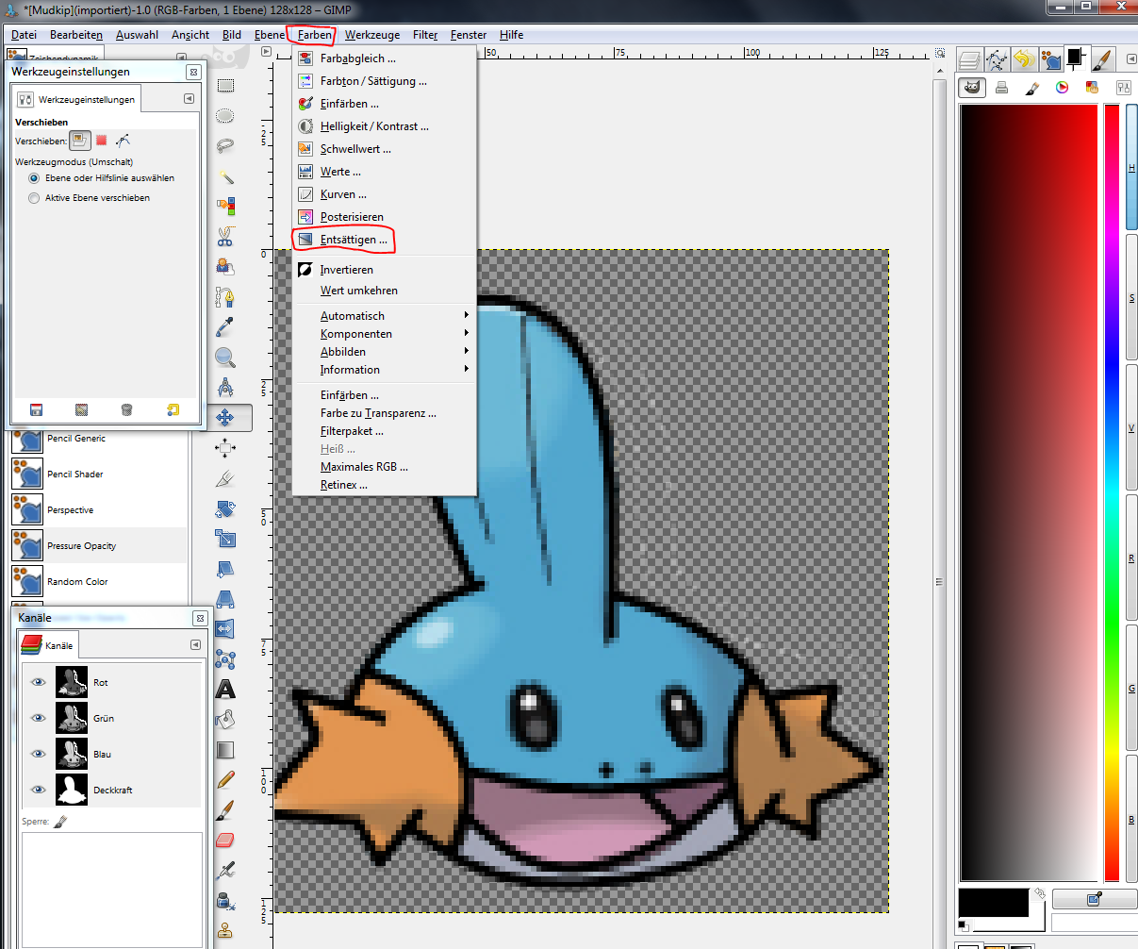
Task: Select the Paintbrush tool in toolbox
Action: pyautogui.click(x=225, y=810)
